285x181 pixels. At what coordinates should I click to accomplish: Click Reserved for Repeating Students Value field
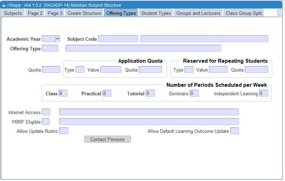pos(218,70)
